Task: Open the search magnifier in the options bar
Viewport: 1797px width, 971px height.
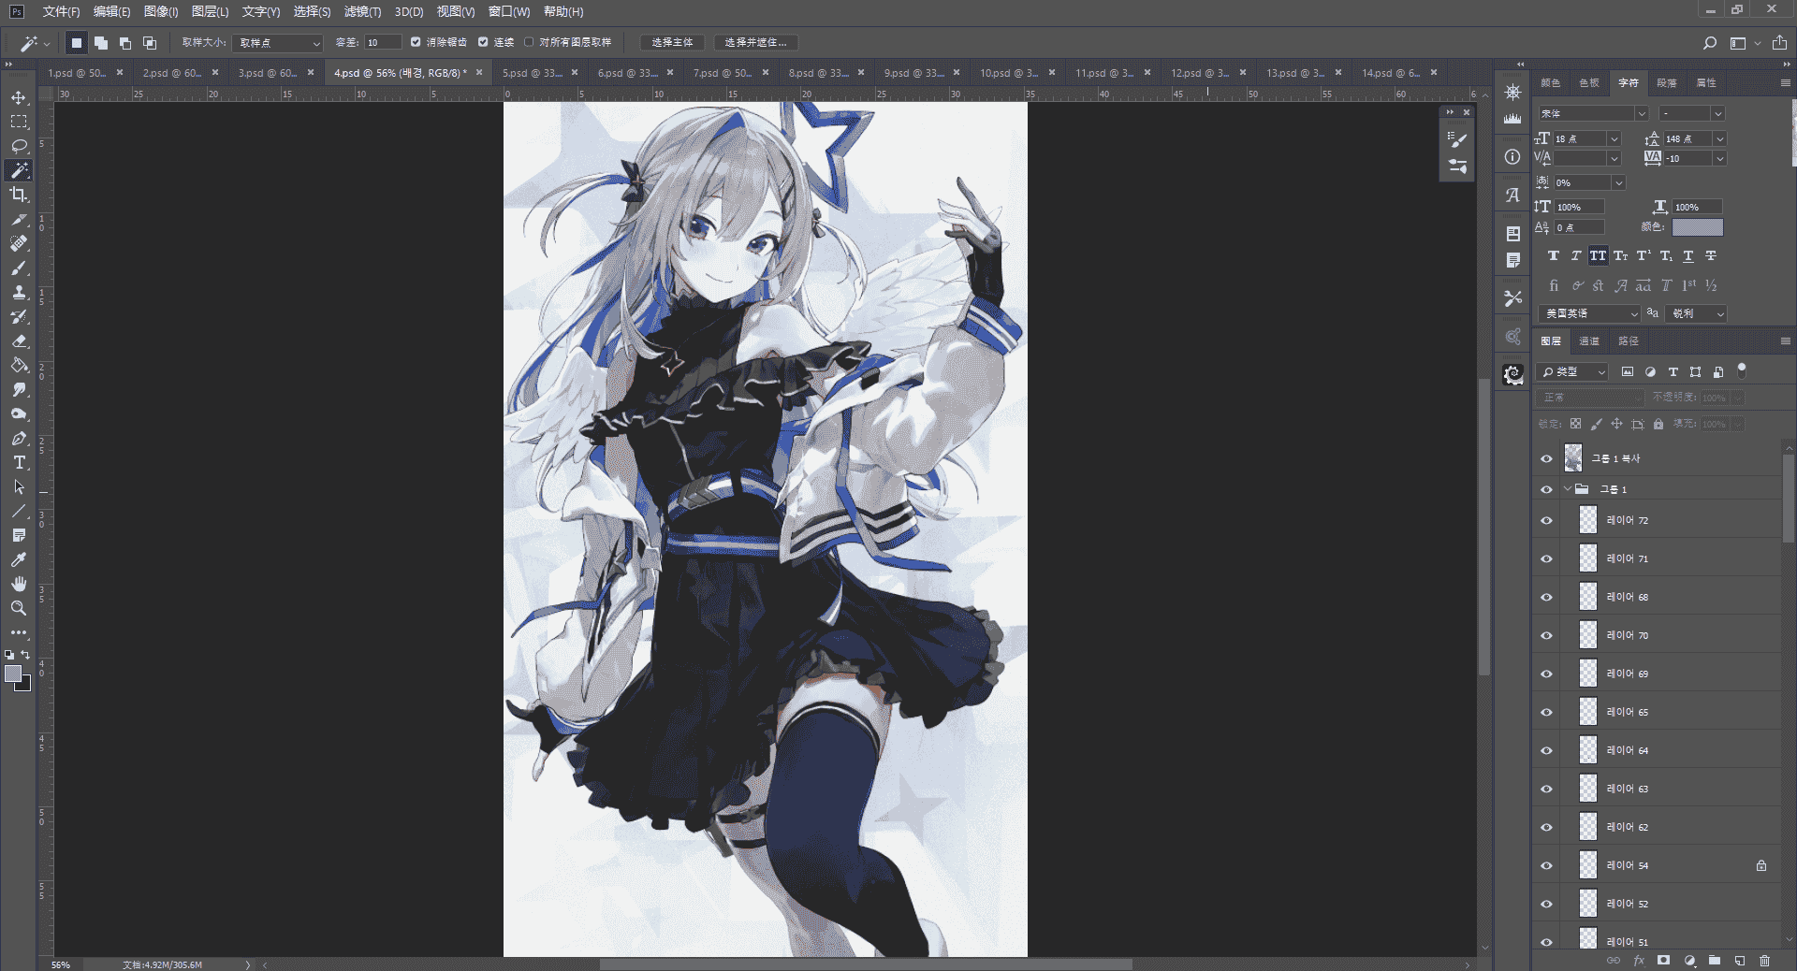Action: (1710, 43)
